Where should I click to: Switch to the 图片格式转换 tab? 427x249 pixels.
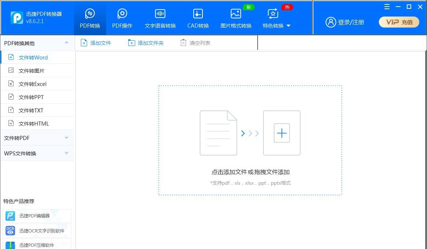[x=236, y=18]
